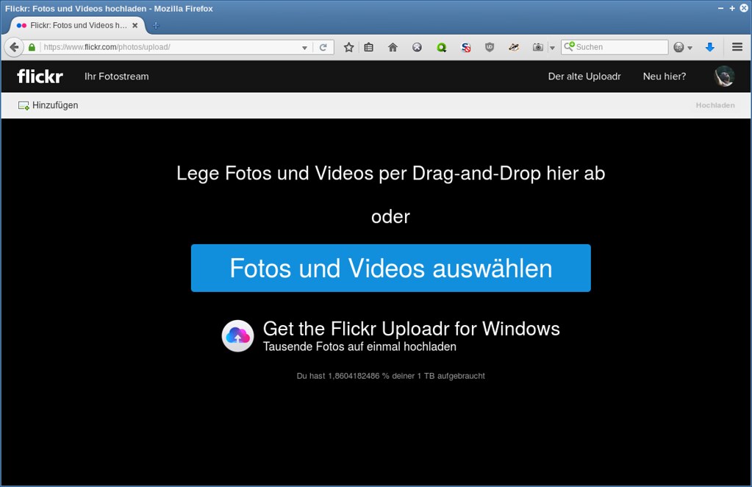Open the downloads arrow icon

710,47
